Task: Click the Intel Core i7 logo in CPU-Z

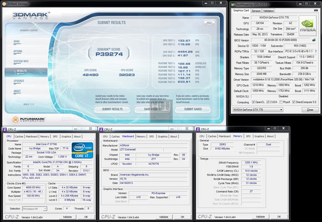Action: [82, 151]
